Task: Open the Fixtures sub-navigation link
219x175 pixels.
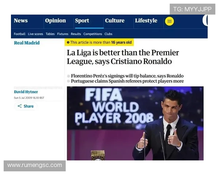Action: pos(63,34)
